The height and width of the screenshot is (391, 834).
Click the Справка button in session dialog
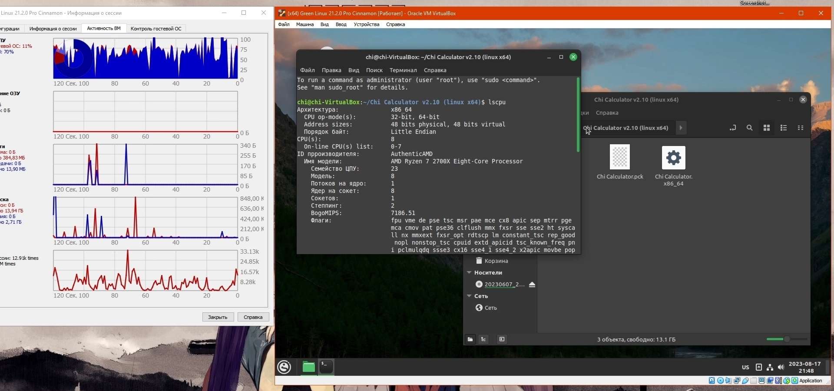coord(253,317)
